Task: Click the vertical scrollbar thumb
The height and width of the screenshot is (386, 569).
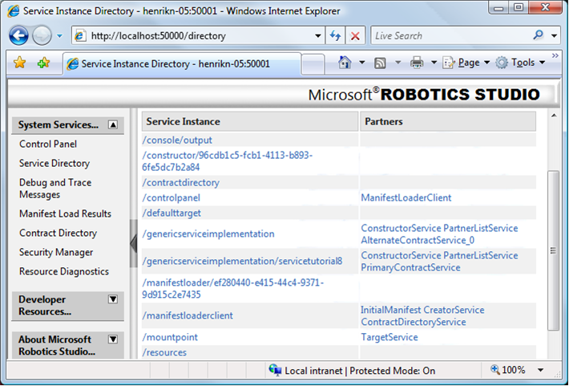Action: click(553, 249)
